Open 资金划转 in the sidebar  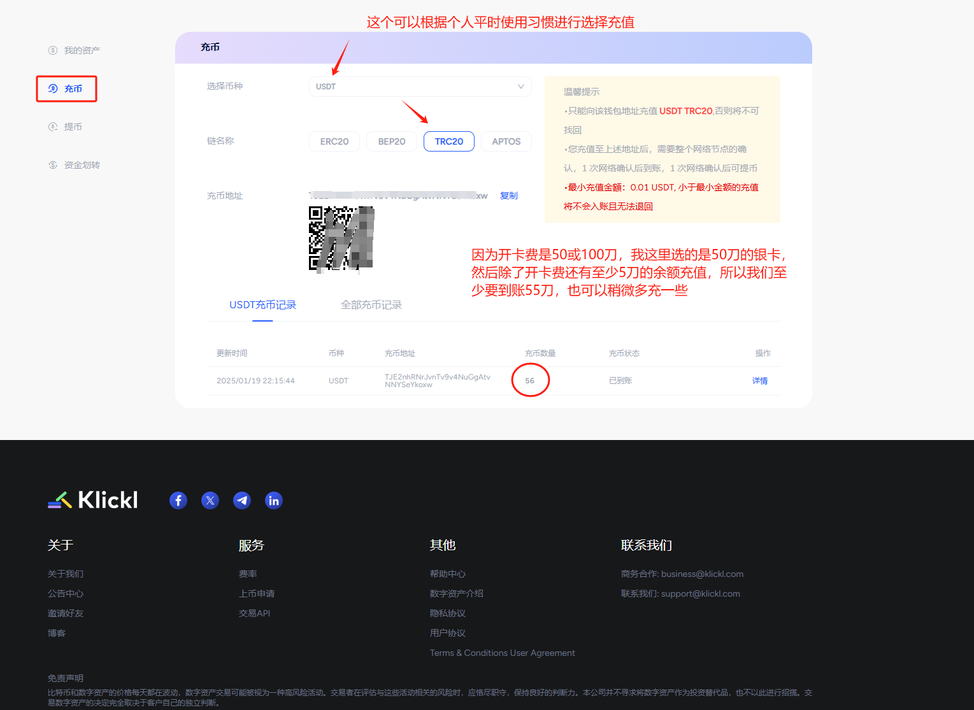click(x=82, y=165)
